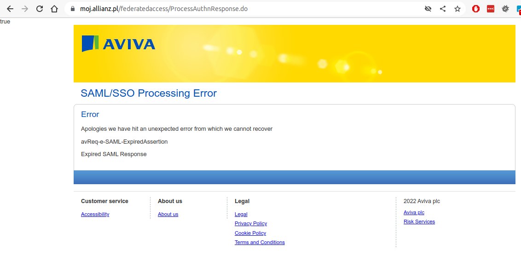Image resolution: width=521 pixels, height=268 pixels.
Task: Open the red stop-hand blocker extension
Action: tap(476, 9)
